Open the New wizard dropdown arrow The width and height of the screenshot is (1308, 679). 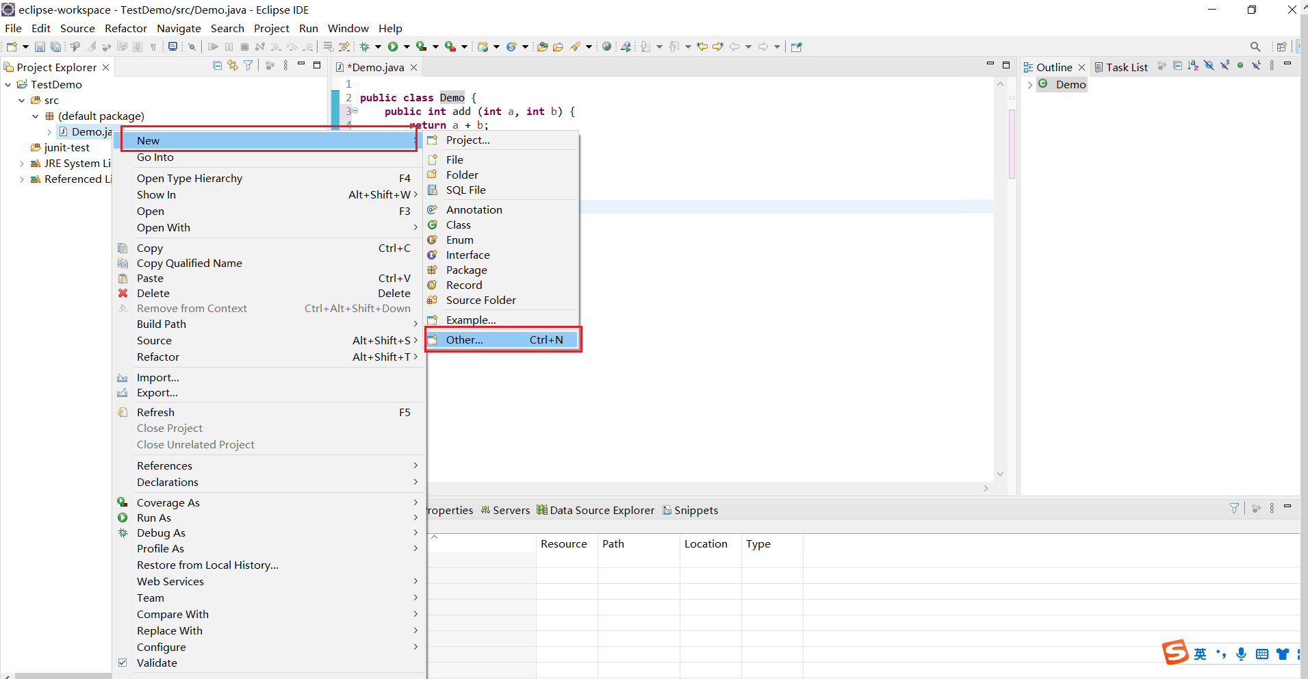pyautogui.click(x=25, y=47)
